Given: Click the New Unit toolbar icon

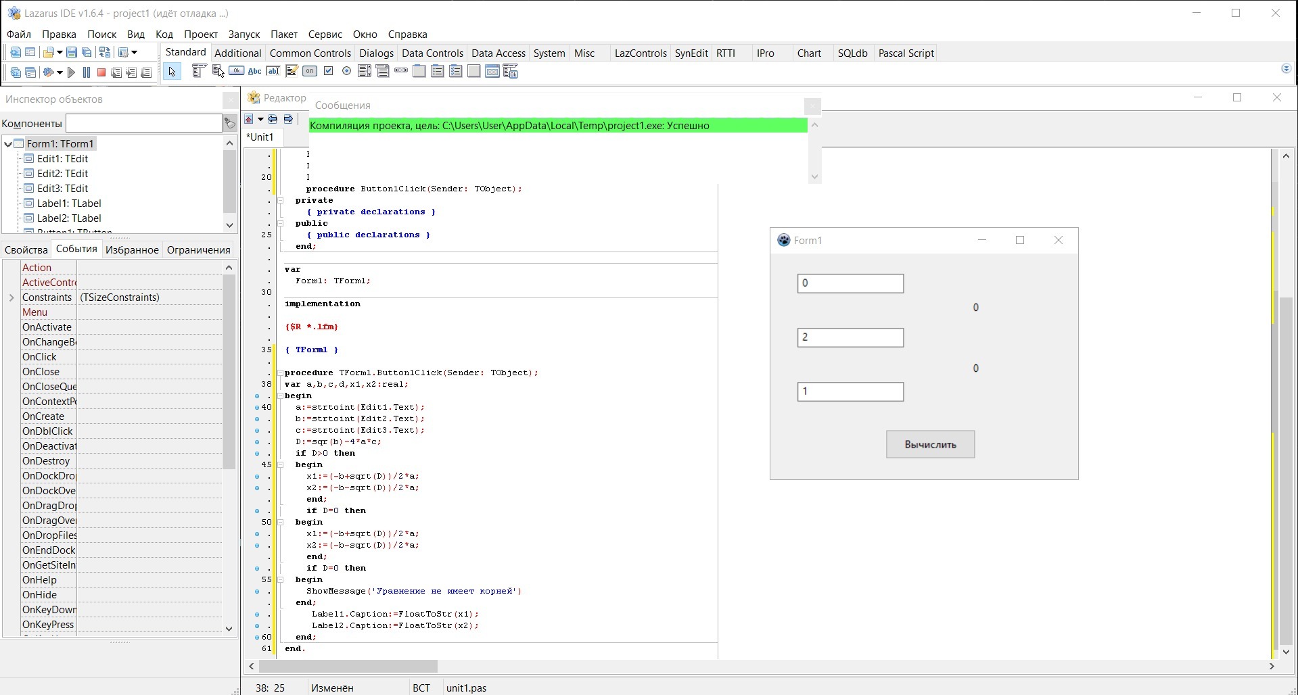Looking at the screenshot, I should point(16,52).
